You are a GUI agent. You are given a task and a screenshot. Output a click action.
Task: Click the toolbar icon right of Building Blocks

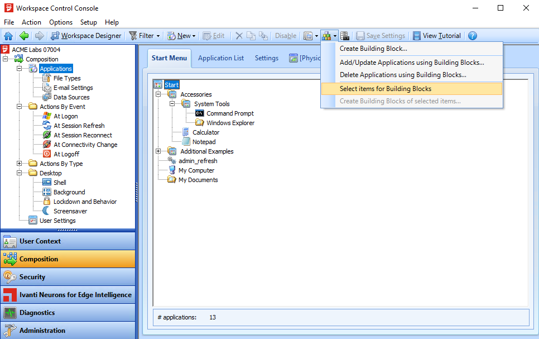pyautogui.click(x=345, y=36)
